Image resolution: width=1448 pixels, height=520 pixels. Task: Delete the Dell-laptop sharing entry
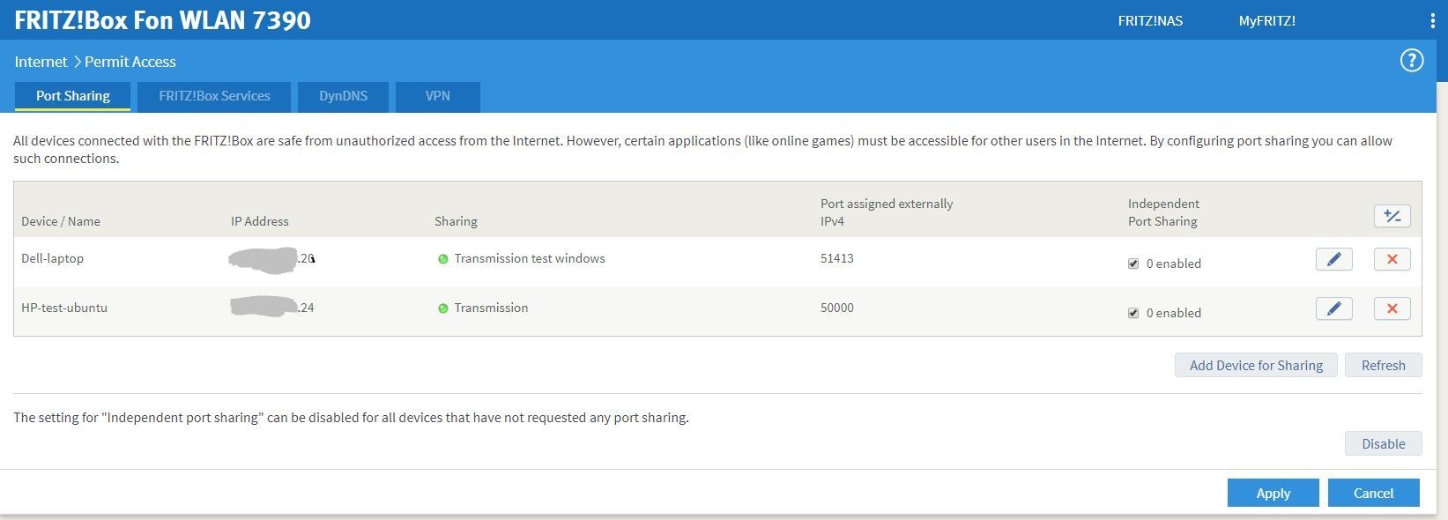click(x=1392, y=259)
